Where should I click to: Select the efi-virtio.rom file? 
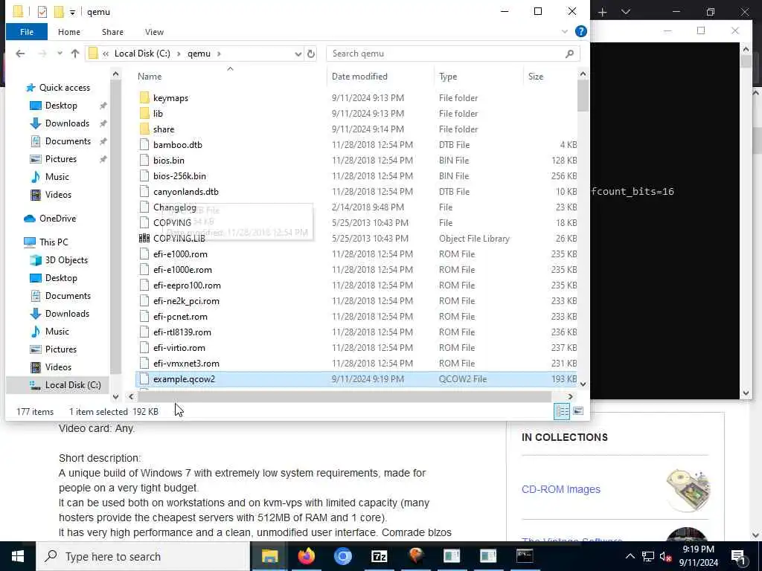179,348
